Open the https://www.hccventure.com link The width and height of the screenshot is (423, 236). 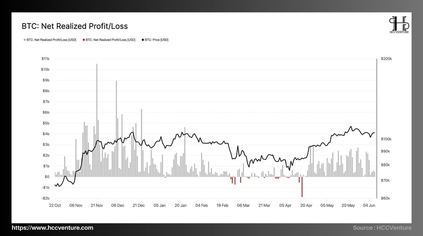[x=52, y=228]
